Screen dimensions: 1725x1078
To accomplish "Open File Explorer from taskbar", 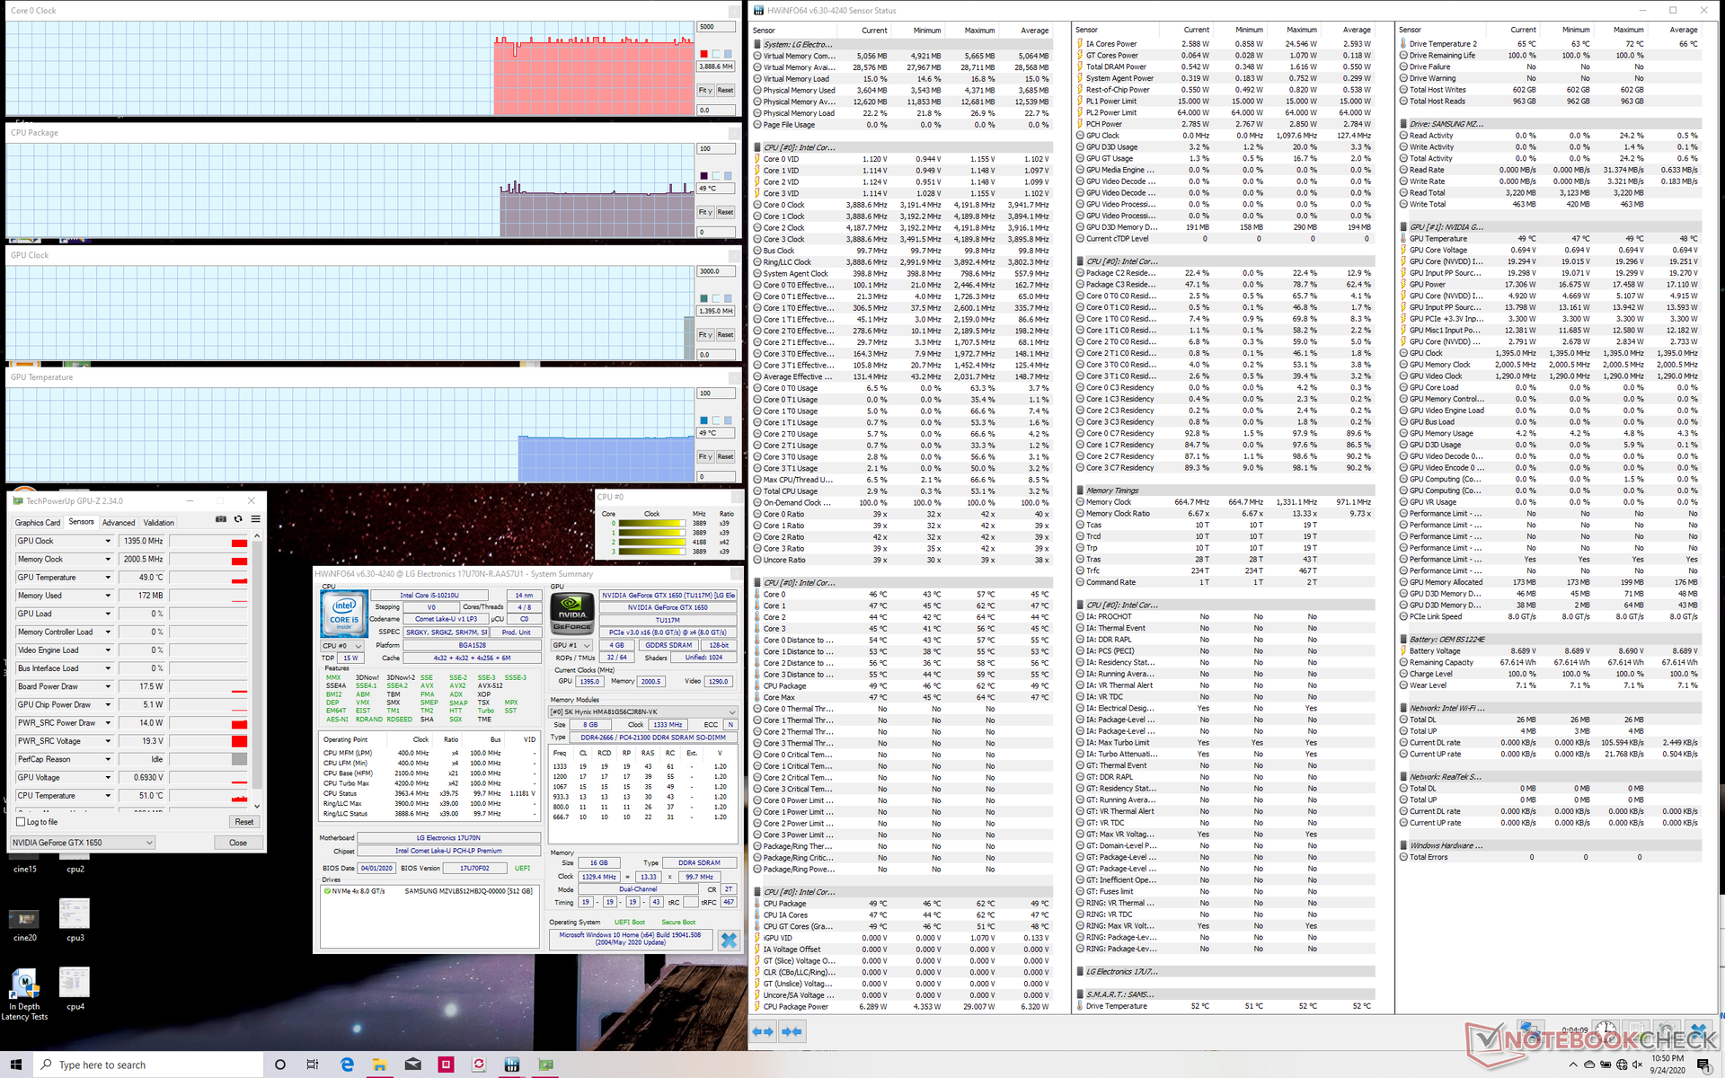I will coord(380,1065).
